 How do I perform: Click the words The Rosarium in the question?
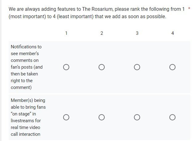click(97, 9)
